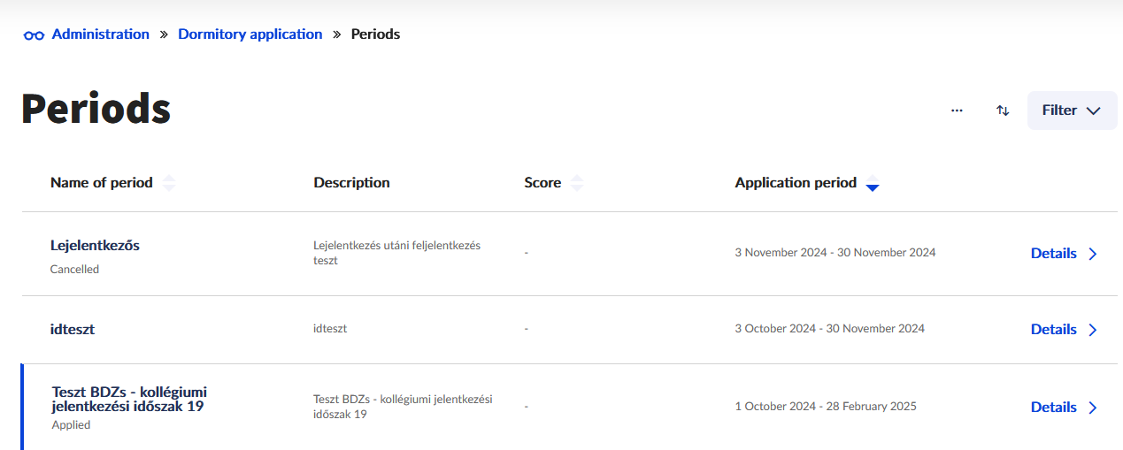Go to Administration breadcrumb
This screenshot has width=1123, height=450.
101,34
